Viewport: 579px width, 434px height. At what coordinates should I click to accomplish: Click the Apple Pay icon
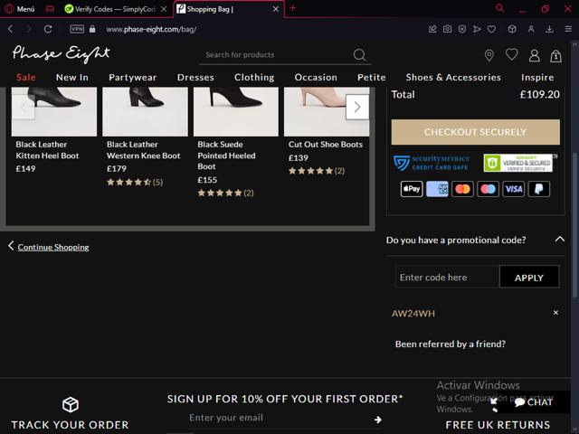[x=412, y=189]
